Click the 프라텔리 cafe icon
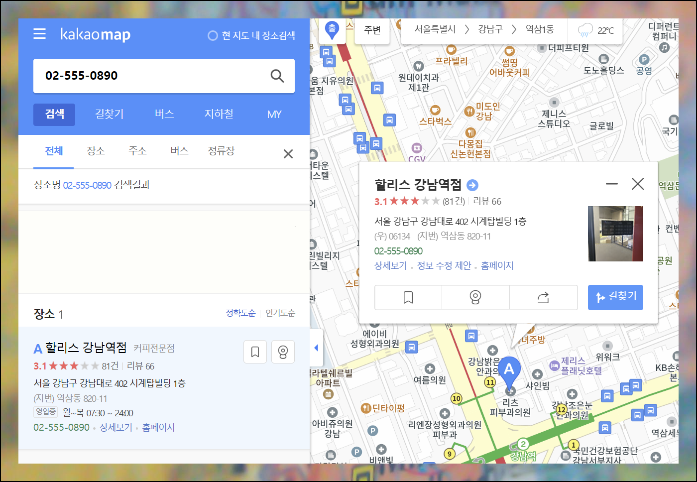 click(x=451, y=49)
